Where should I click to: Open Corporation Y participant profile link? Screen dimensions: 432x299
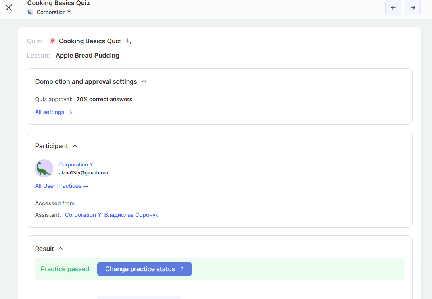pyautogui.click(x=76, y=164)
